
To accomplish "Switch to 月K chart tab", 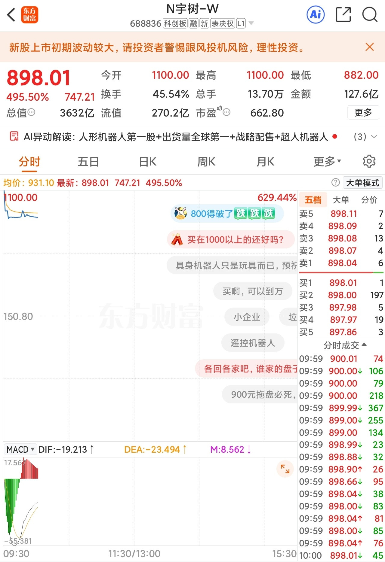I will 265,162.
